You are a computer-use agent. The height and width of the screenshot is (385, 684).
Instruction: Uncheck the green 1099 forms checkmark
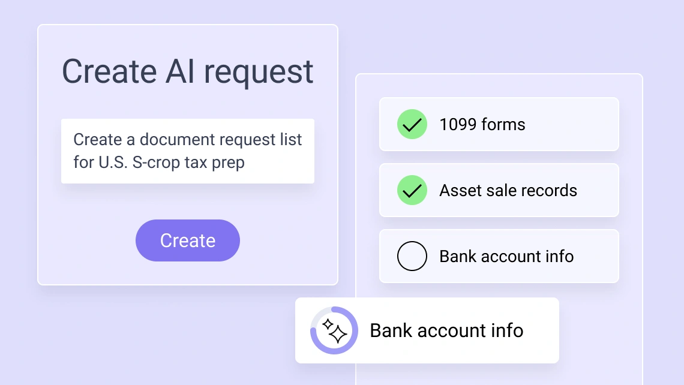point(412,125)
